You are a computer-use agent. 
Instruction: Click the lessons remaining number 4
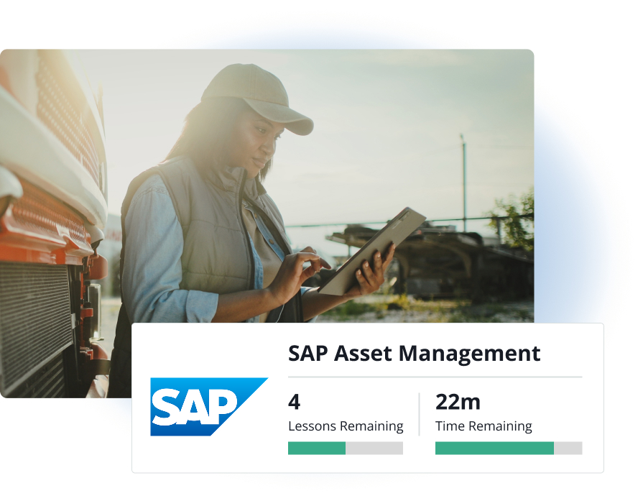coord(294,401)
